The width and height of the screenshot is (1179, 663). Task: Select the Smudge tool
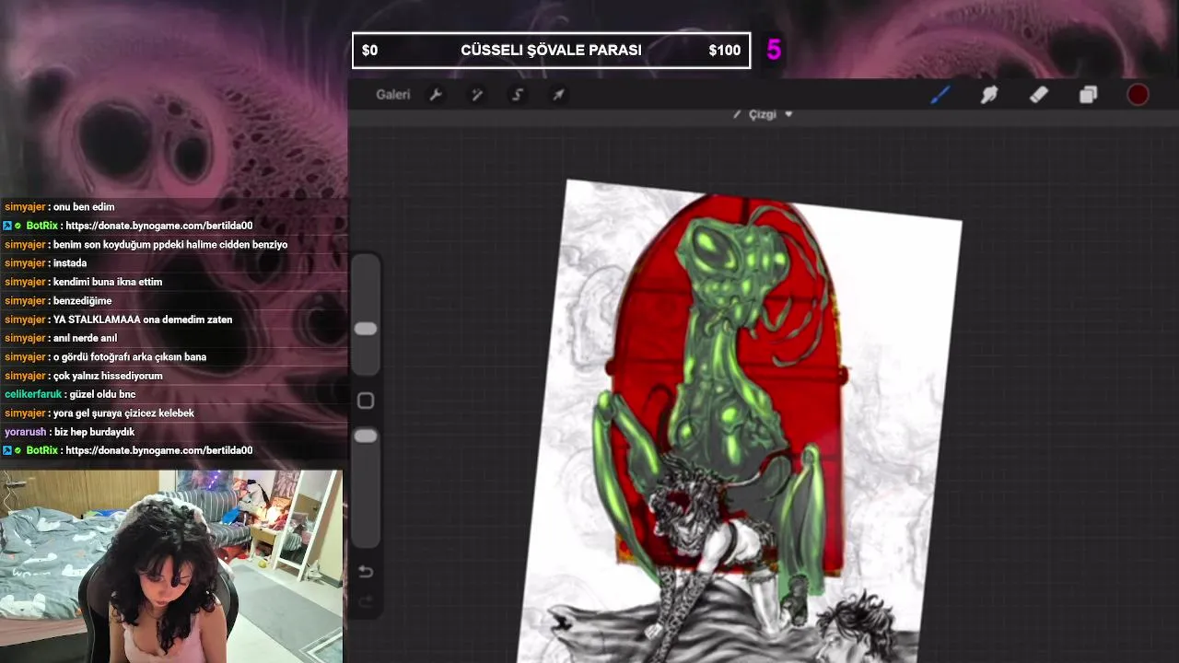(x=989, y=95)
